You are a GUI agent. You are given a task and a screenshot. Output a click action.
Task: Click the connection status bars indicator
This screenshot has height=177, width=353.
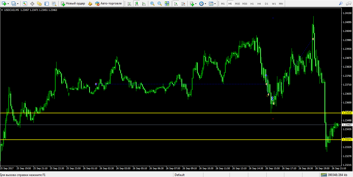(323, 175)
